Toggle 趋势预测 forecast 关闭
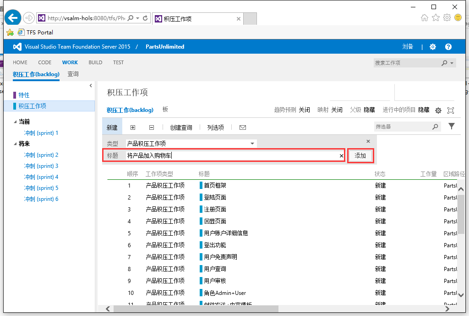Screen dimensions: 469x316 point(304,110)
